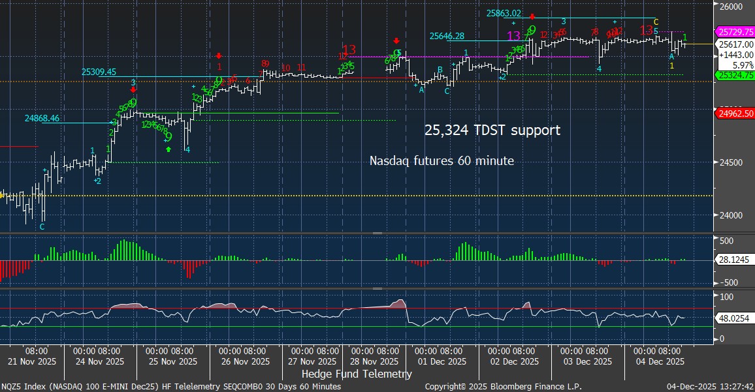755x392 pixels.
Task: Select large red 13 marker near 28 Nov
Action: 349,50
